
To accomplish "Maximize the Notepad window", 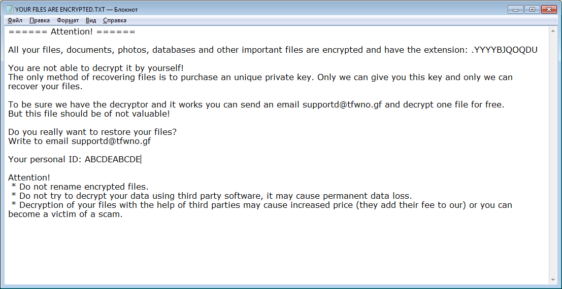I will (533, 9).
